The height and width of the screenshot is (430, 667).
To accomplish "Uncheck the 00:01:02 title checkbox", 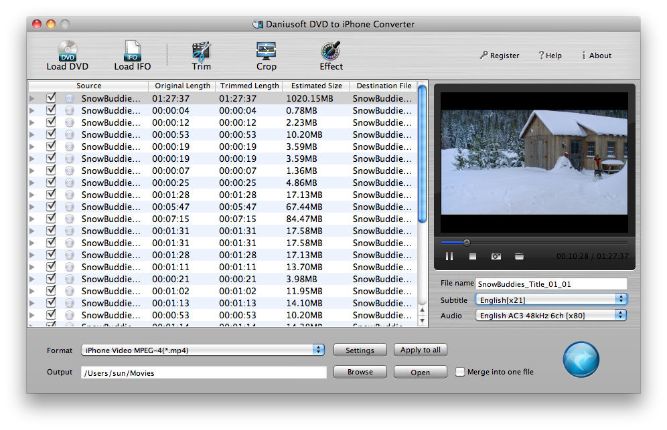I will tap(51, 290).
